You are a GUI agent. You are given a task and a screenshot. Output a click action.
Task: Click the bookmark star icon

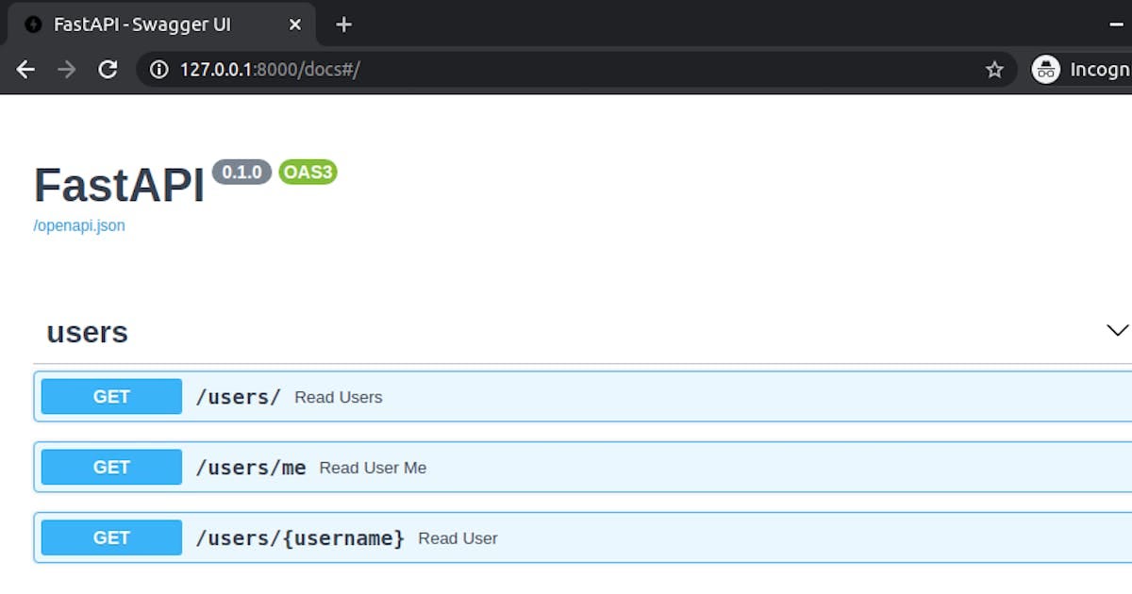pyautogui.click(x=993, y=69)
